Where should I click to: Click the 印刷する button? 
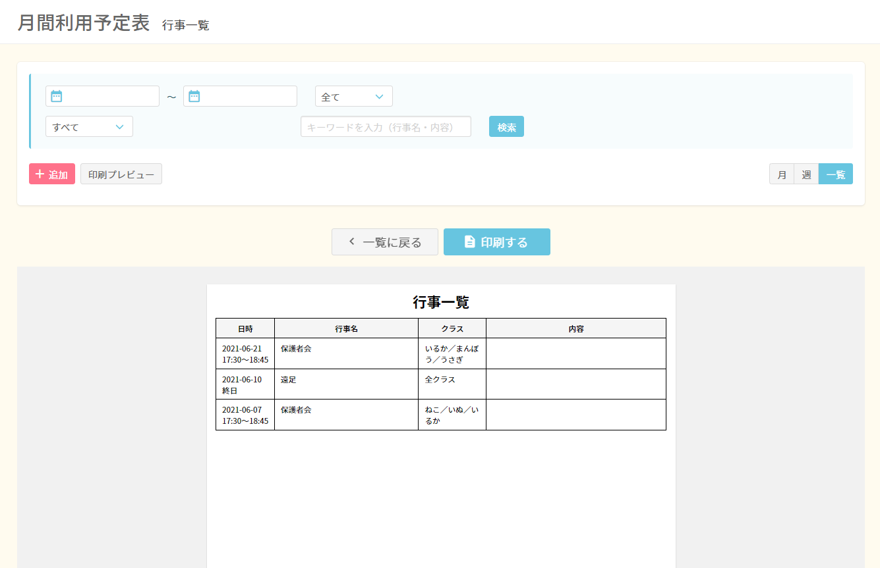pos(497,242)
